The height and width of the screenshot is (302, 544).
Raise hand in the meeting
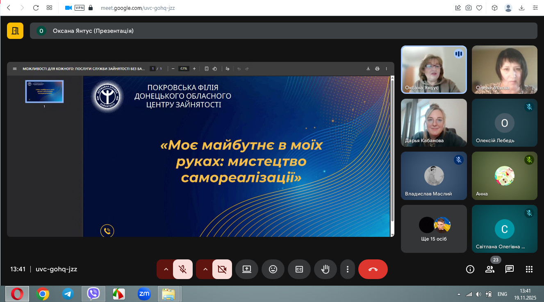325,269
